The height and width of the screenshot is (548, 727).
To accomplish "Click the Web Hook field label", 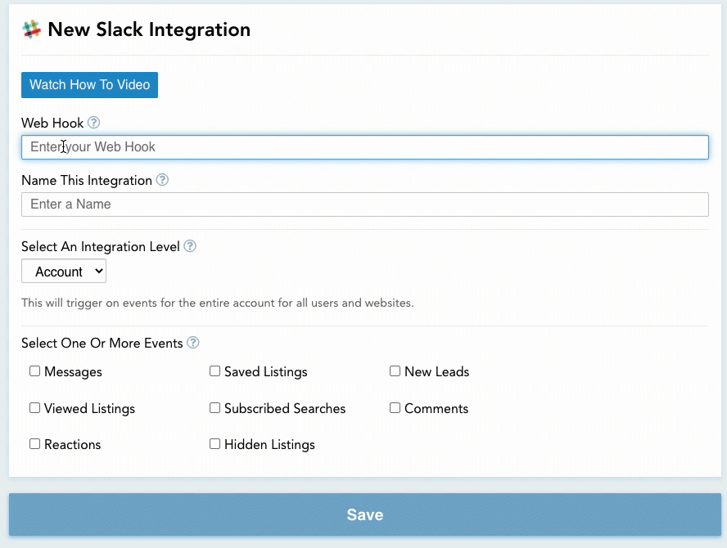I will coord(52,124).
